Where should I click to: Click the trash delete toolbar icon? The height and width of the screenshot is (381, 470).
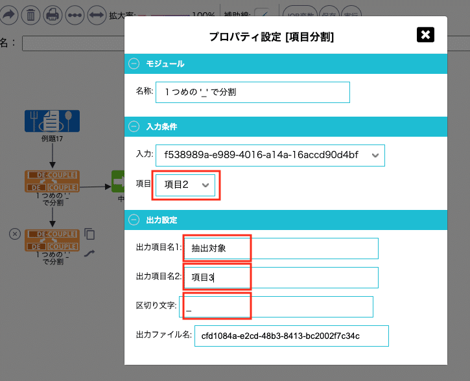30,15
